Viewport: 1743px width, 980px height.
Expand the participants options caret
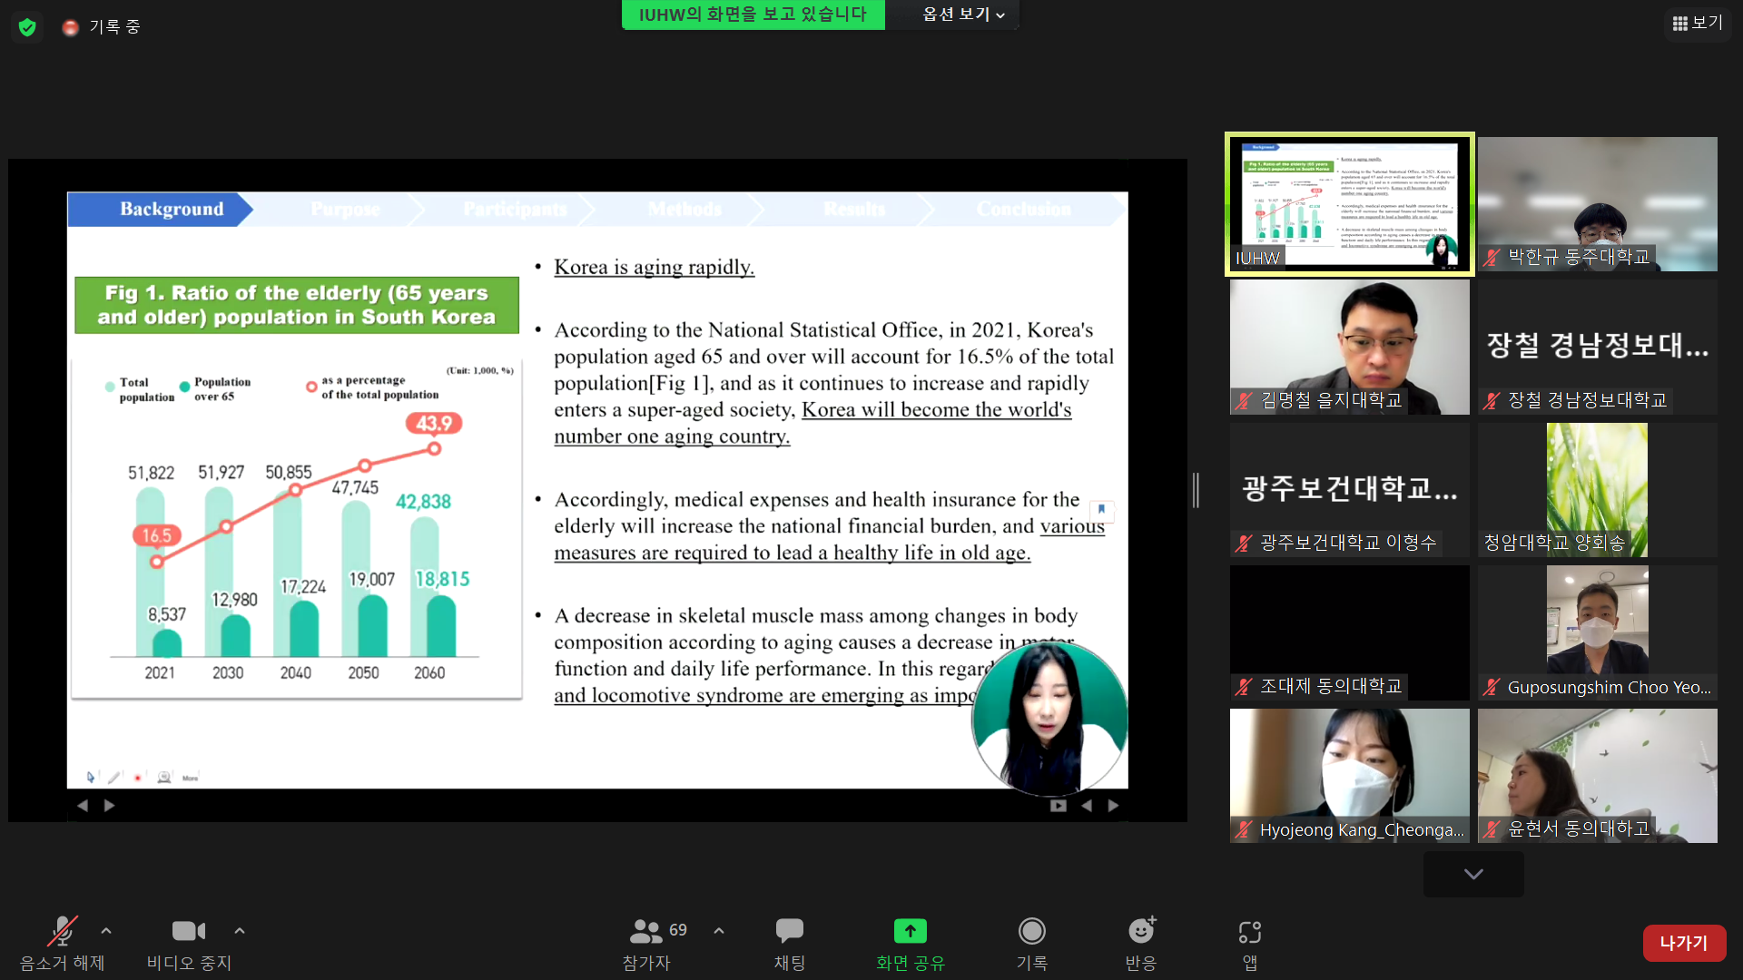(x=719, y=931)
